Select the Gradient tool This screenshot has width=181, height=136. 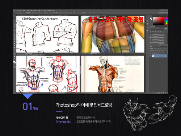pos(14,41)
